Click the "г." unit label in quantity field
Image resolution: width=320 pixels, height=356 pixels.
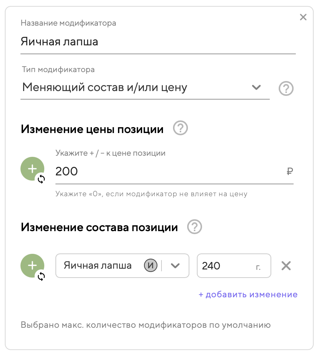click(259, 266)
